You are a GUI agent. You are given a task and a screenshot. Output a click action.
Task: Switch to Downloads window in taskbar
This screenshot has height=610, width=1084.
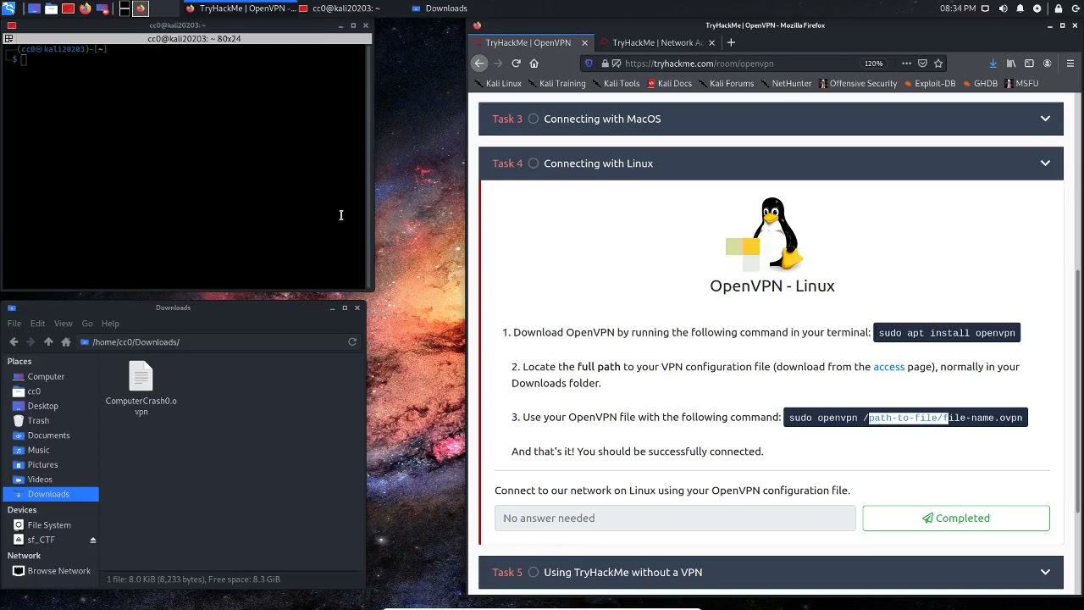[440, 8]
